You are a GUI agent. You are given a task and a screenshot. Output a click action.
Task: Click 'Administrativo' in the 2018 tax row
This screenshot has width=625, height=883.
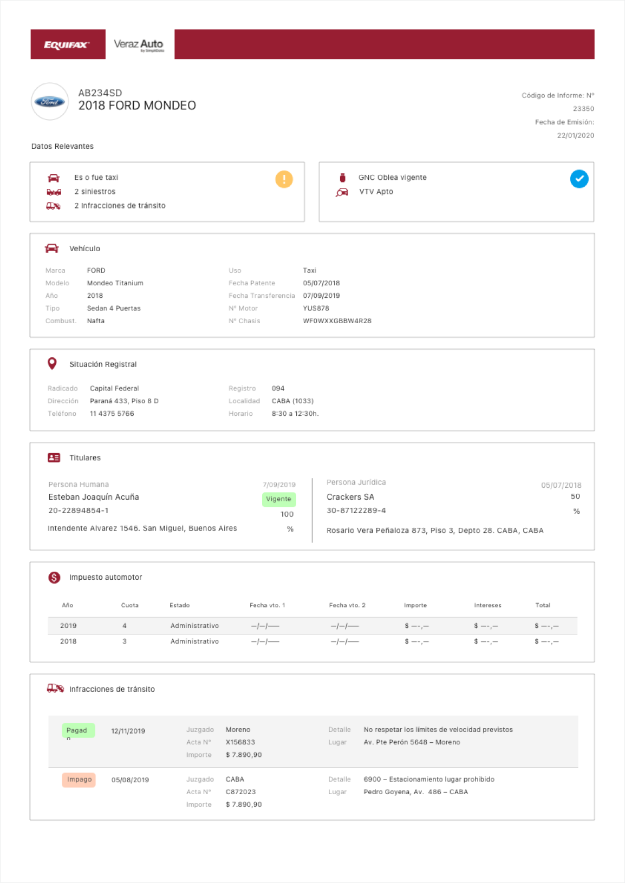click(194, 642)
